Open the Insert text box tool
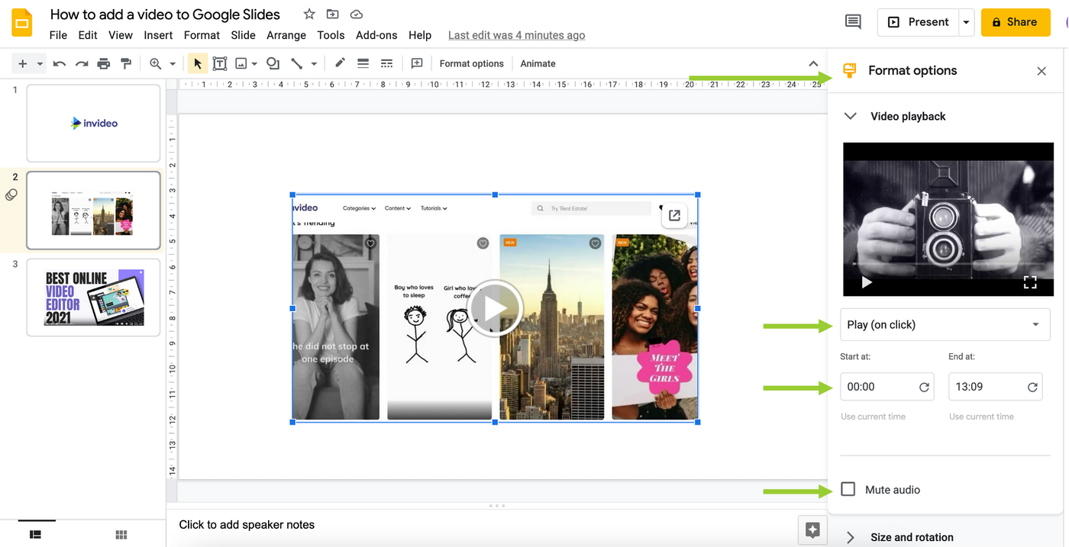The height and width of the screenshot is (547, 1069). 220,63
